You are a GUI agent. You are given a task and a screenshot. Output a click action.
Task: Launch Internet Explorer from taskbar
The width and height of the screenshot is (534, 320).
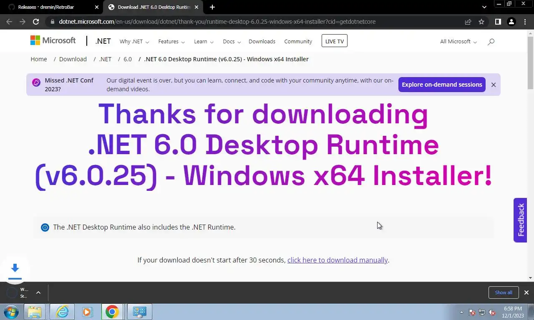(x=62, y=312)
